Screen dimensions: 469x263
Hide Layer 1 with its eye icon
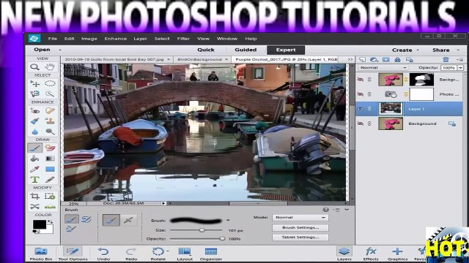361,109
